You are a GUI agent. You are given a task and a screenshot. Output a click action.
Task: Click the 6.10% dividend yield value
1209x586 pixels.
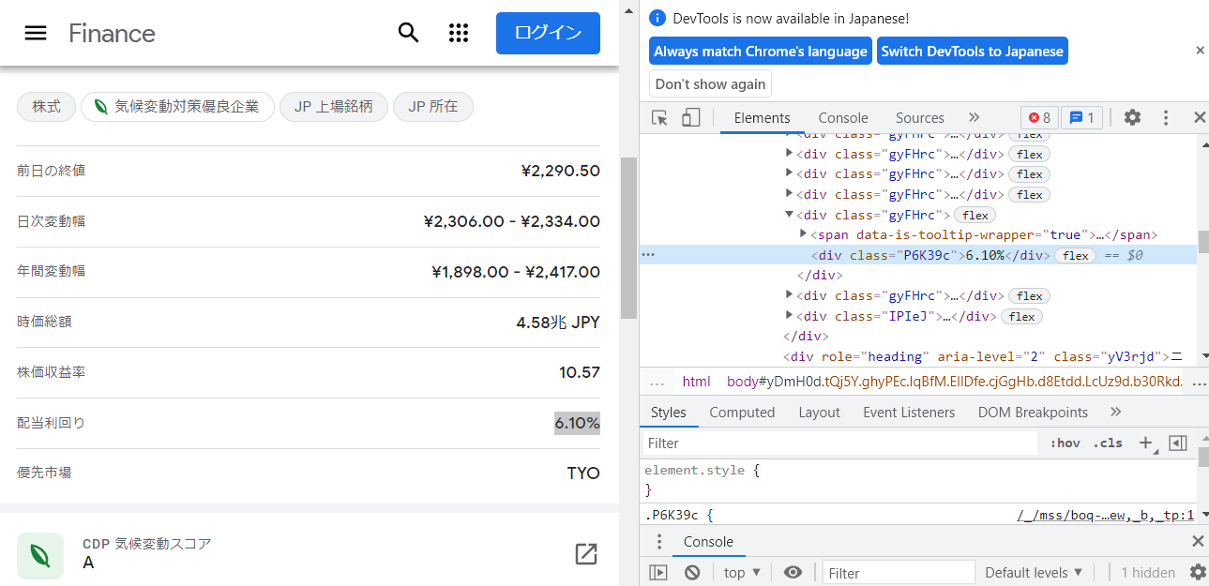(x=577, y=423)
